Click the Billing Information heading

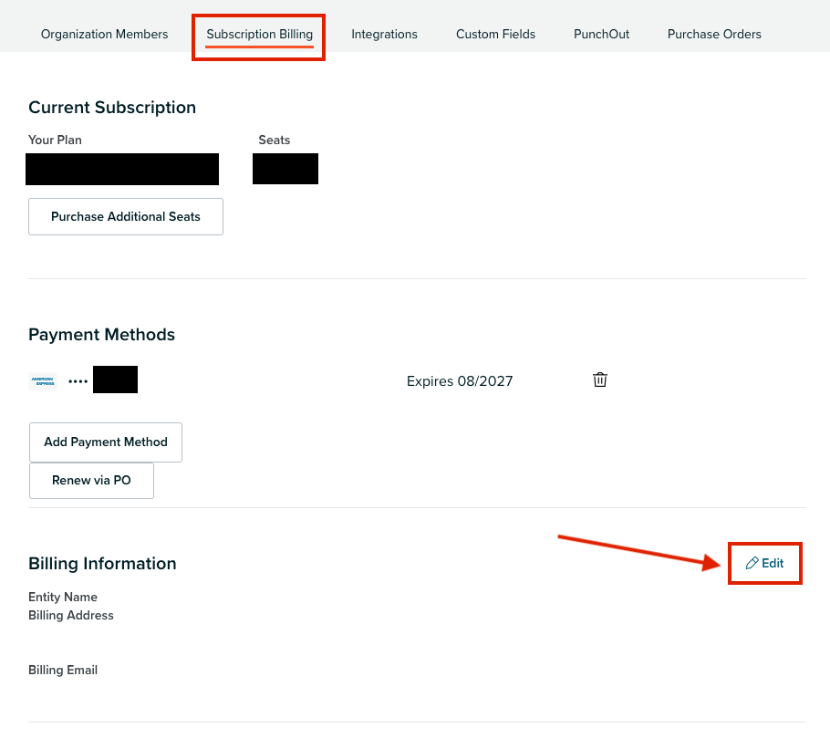(102, 563)
